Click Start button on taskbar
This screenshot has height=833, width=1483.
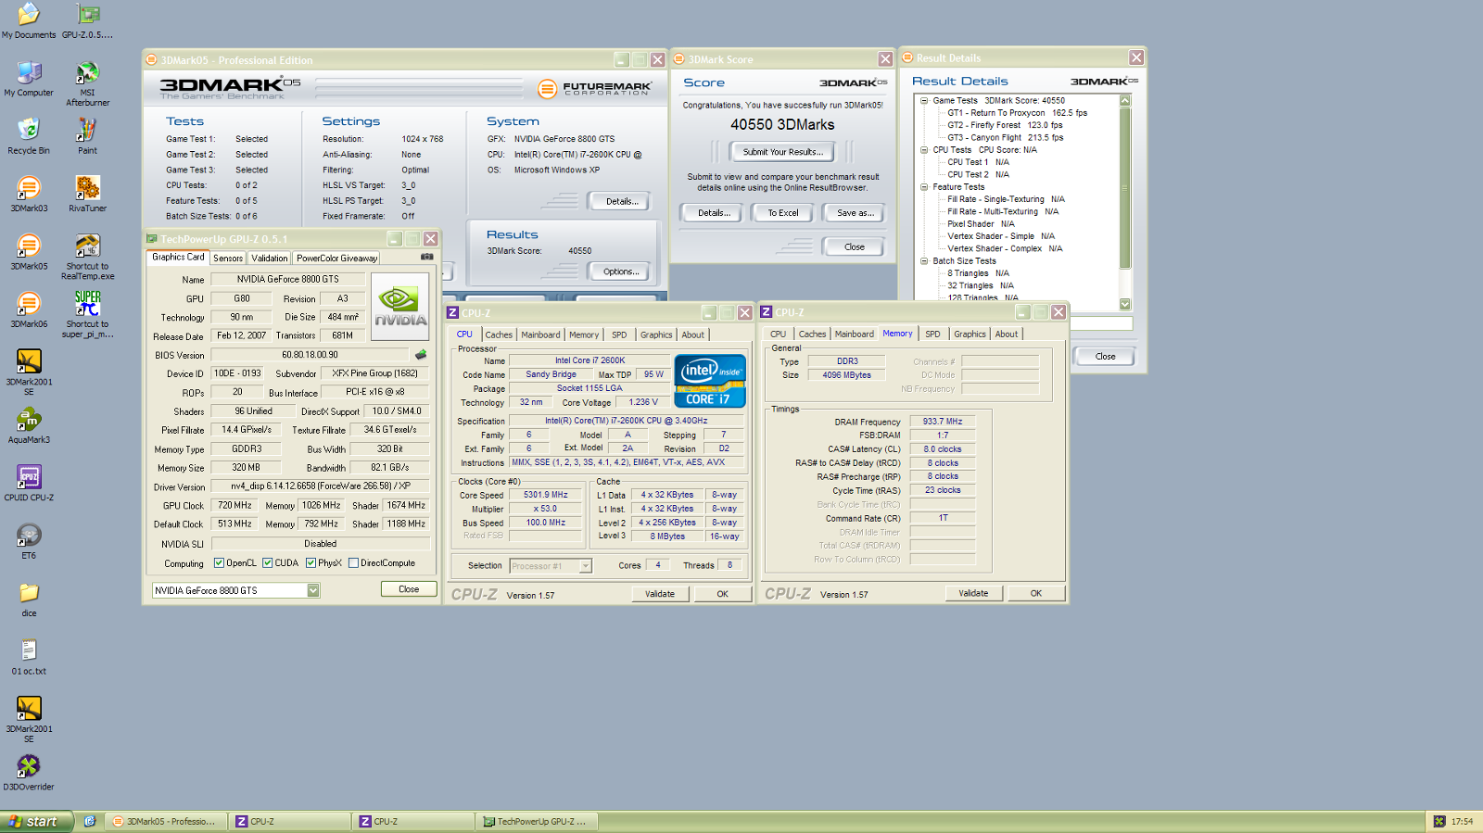(x=36, y=821)
